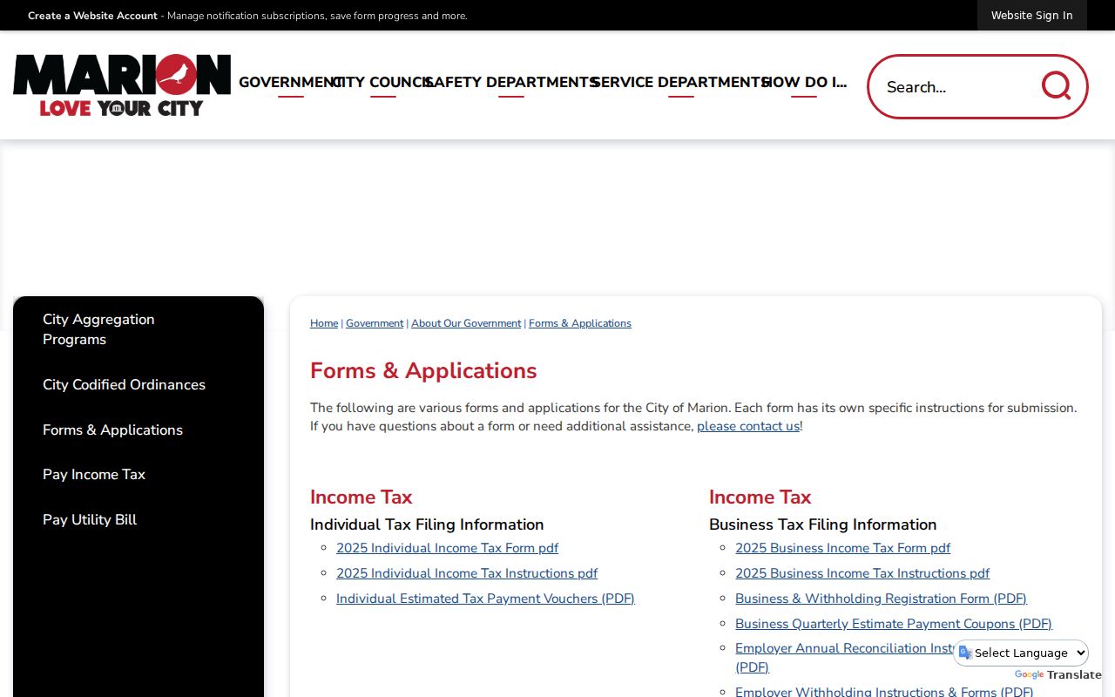Open 2025 Individual Income Tax Instructions pdf

[467, 573]
